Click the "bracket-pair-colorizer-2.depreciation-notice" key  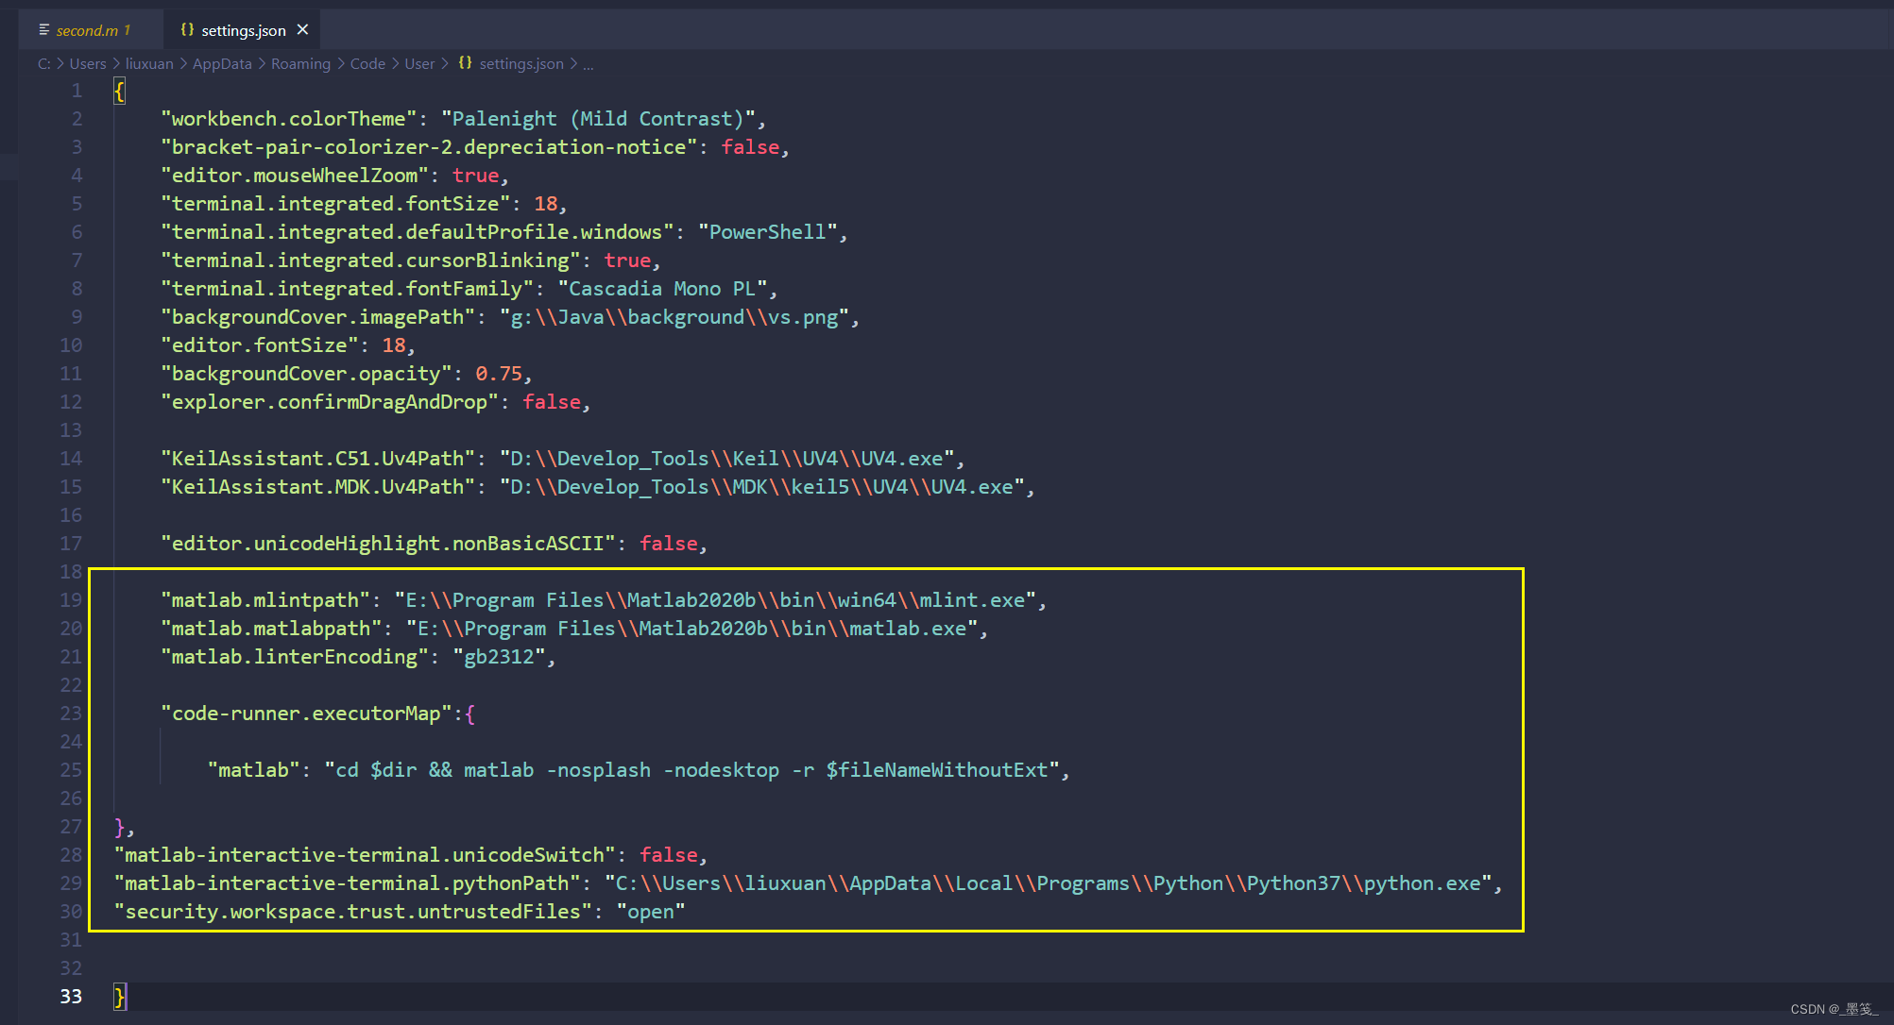coord(429,147)
